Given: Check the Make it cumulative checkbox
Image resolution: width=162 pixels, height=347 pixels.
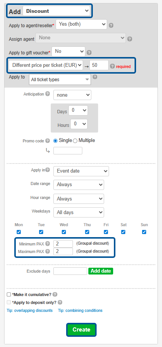Looking at the screenshot, I should click(9, 295).
